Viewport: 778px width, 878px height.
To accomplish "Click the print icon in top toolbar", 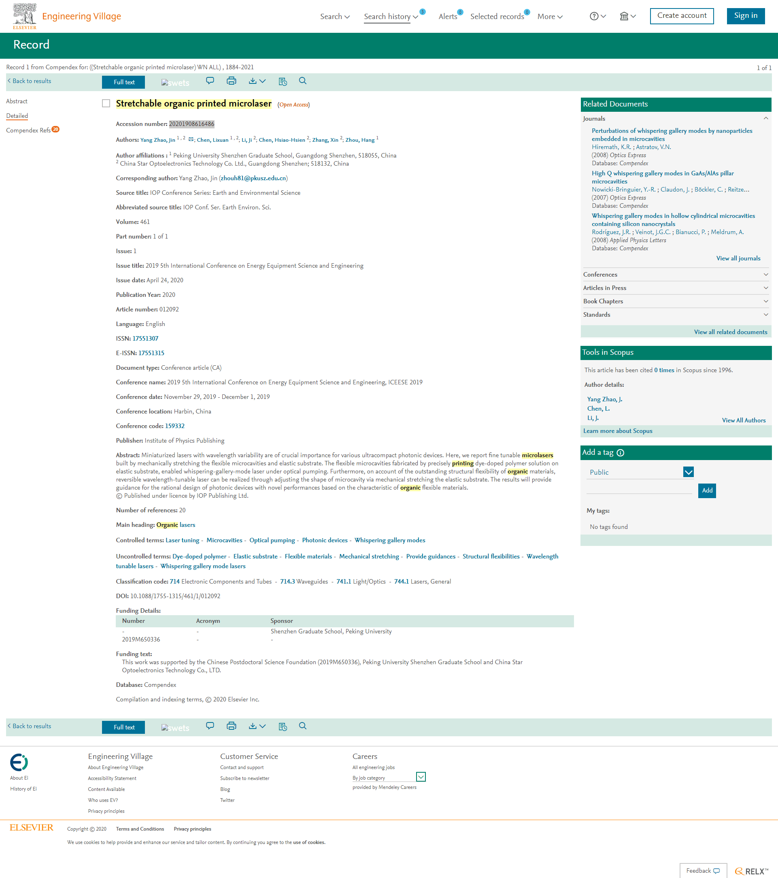I will click(x=232, y=81).
